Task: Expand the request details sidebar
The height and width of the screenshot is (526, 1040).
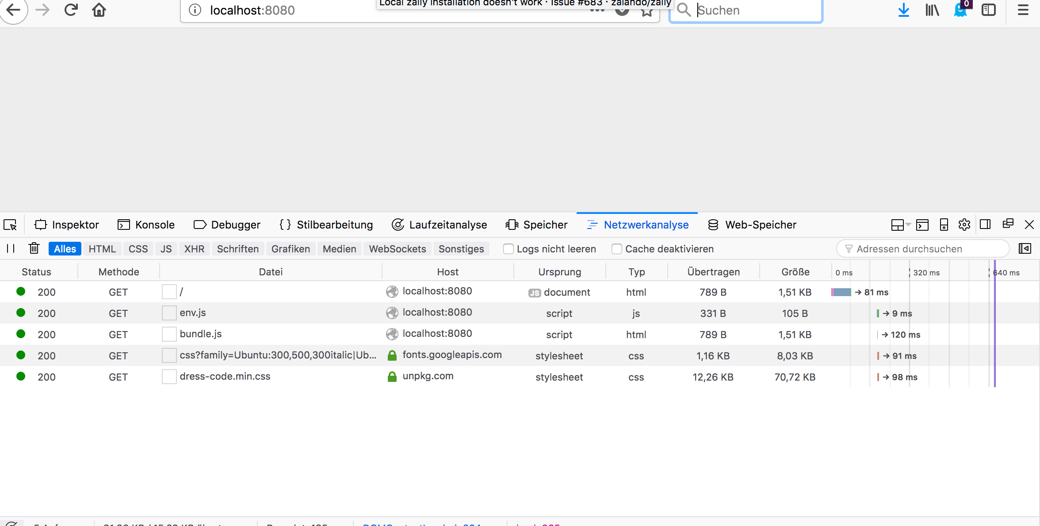Action: click(1025, 248)
